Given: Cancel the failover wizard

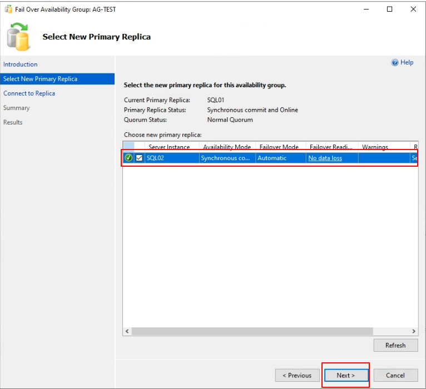Looking at the screenshot, I should (x=395, y=375).
